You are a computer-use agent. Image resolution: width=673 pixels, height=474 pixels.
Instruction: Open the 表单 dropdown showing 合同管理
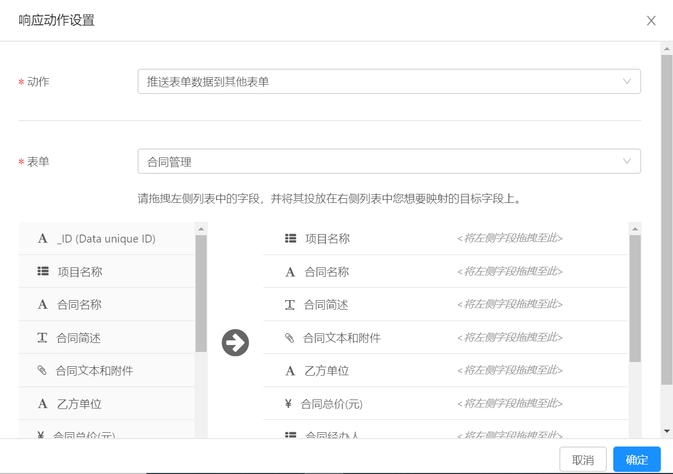tap(389, 161)
